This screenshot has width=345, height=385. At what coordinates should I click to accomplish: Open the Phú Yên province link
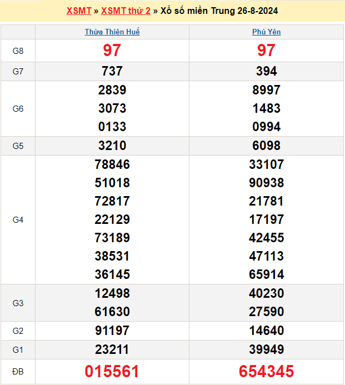coord(267,32)
